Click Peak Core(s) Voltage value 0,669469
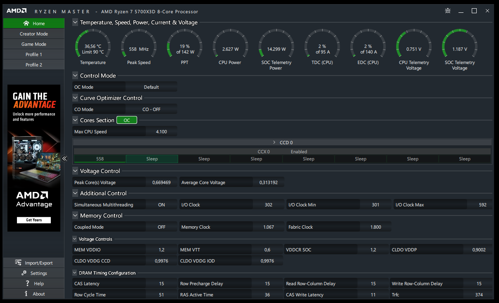Image resolution: width=499 pixels, height=303 pixels. (x=162, y=182)
